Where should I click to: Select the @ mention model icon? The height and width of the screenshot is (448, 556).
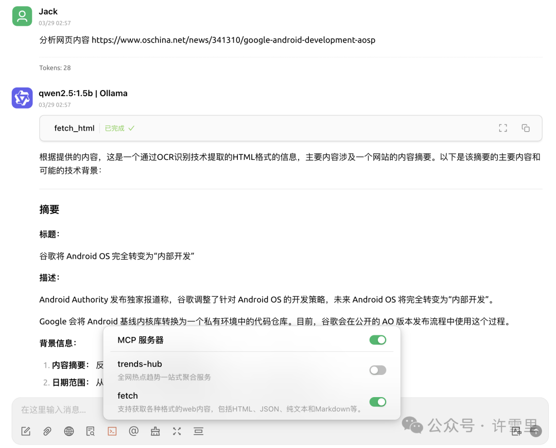click(133, 431)
